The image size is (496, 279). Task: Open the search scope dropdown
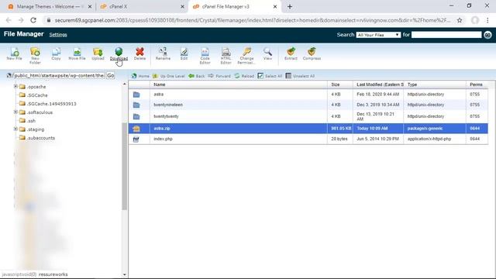tap(378, 35)
